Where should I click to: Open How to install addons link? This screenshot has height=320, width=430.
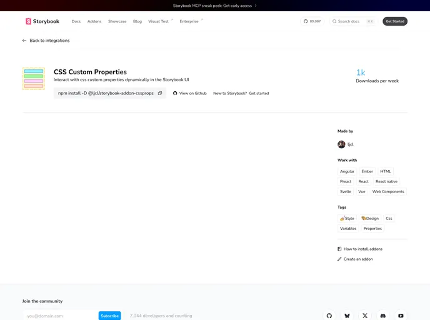tap(362, 249)
